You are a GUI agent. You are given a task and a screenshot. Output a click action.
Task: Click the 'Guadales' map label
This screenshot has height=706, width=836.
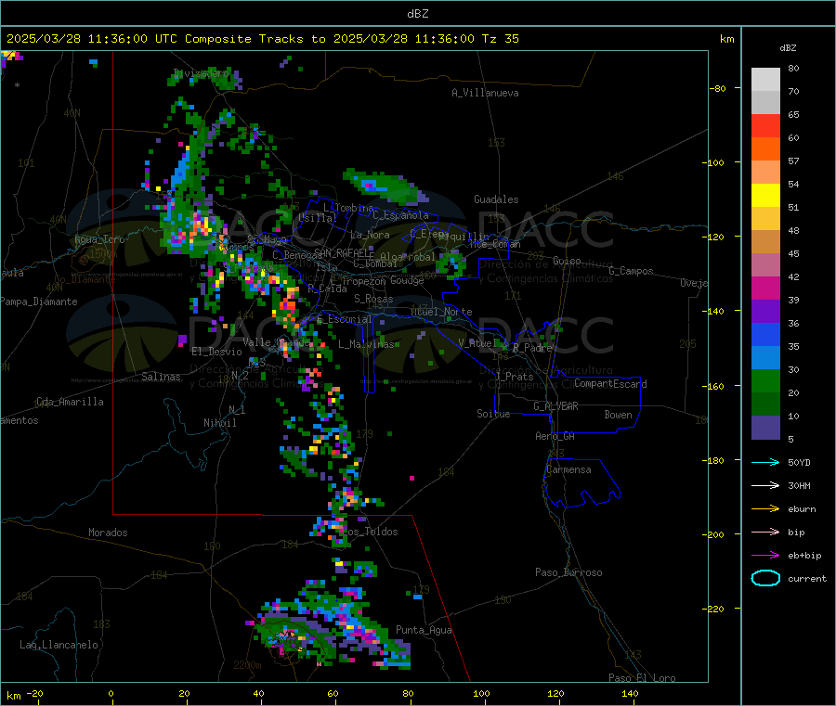[496, 199]
